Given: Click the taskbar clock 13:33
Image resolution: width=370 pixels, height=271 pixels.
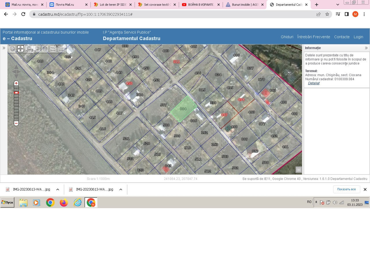Looking at the screenshot, I should [x=355, y=200].
